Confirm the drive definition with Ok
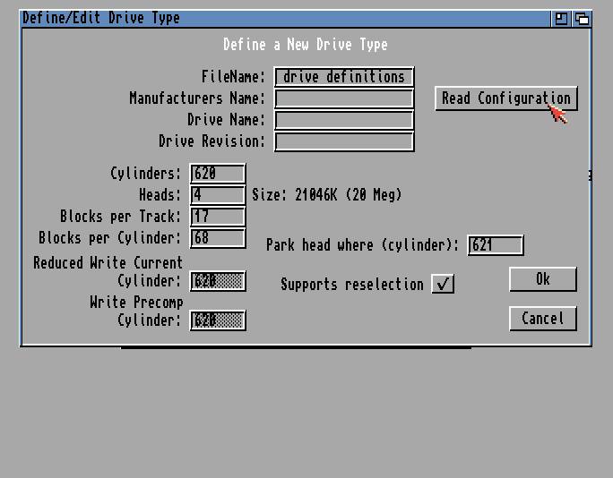 tap(542, 279)
